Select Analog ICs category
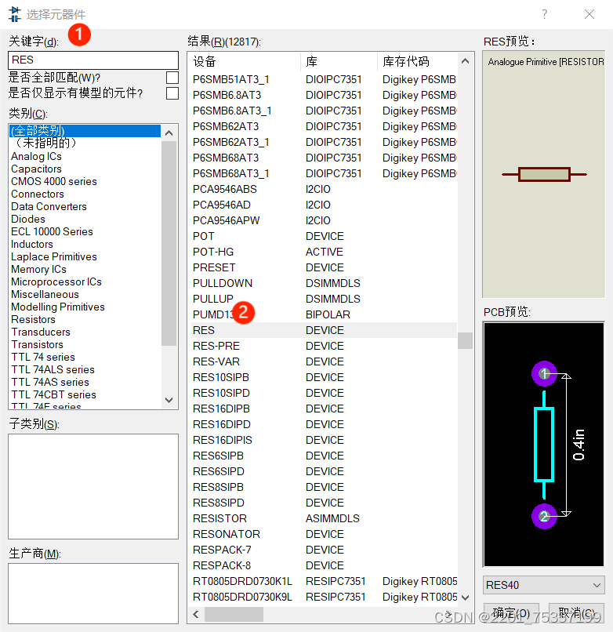This screenshot has height=632, width=613. click(36, 156)
